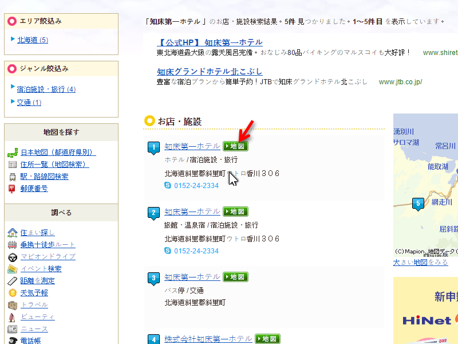Image resolution: width=458 pixels, height=344 pixels.
Task: Click the train station route icon
Action: point(13,177)
